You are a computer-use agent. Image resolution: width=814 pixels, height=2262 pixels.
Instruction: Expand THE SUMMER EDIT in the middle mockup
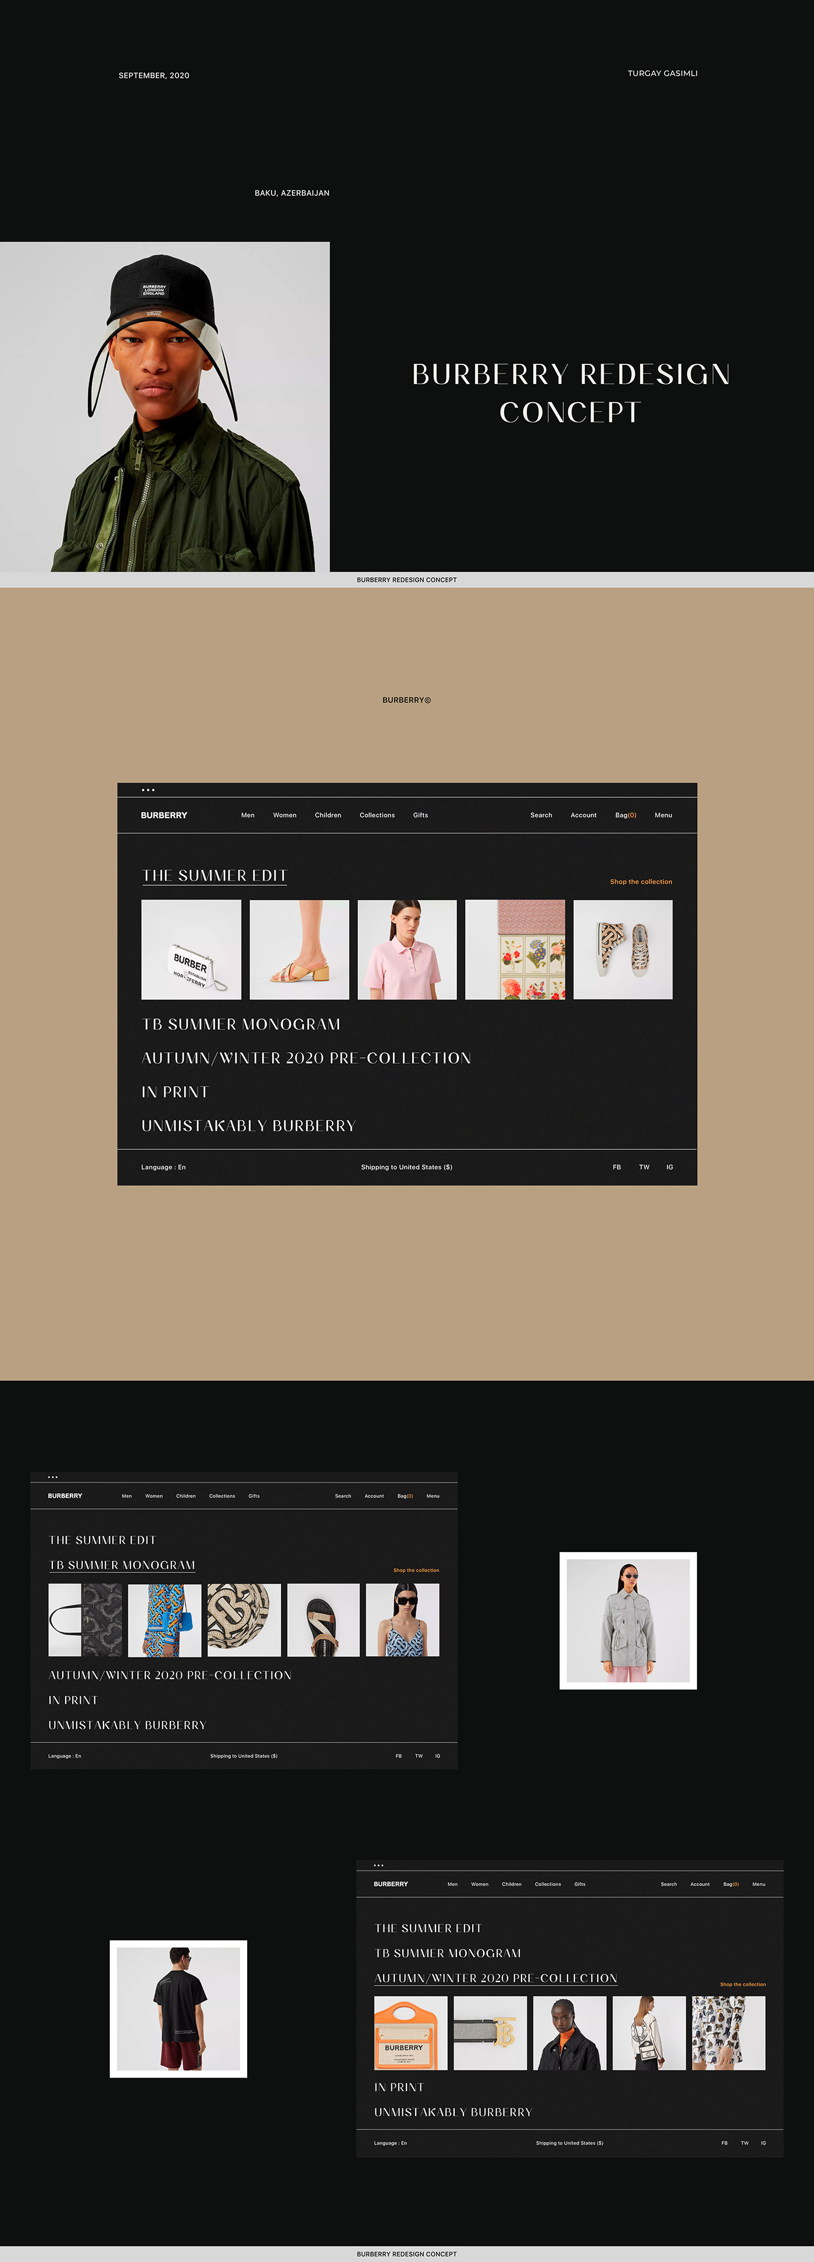coord(103,1540)
